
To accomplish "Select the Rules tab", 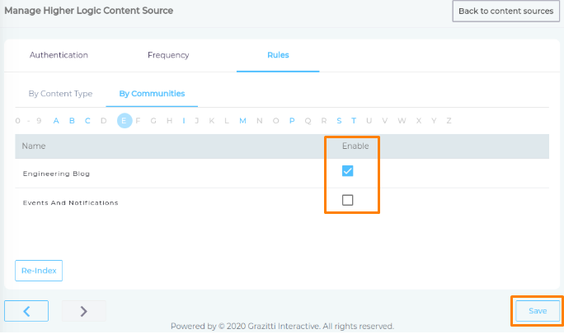I will pyautogui.click(x=278, y=55).
